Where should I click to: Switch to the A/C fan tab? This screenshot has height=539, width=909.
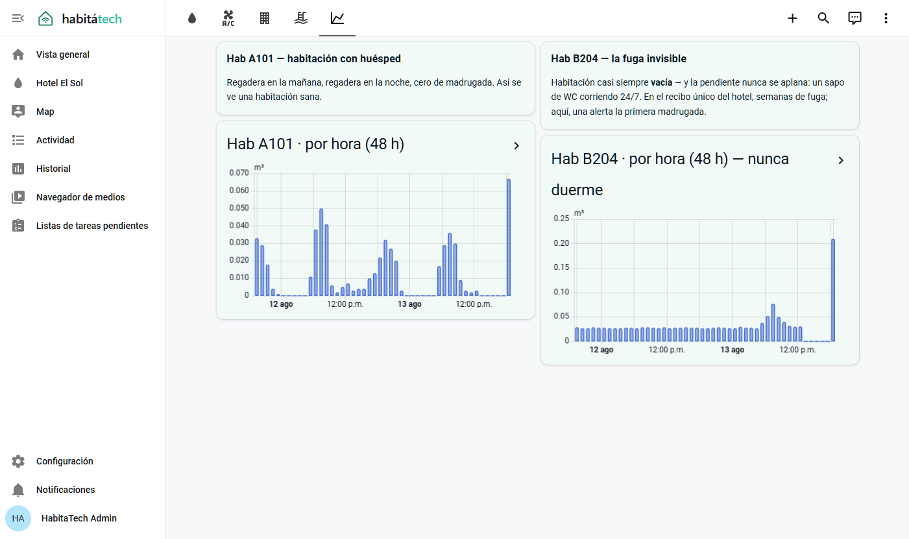[x=228, y=18]
